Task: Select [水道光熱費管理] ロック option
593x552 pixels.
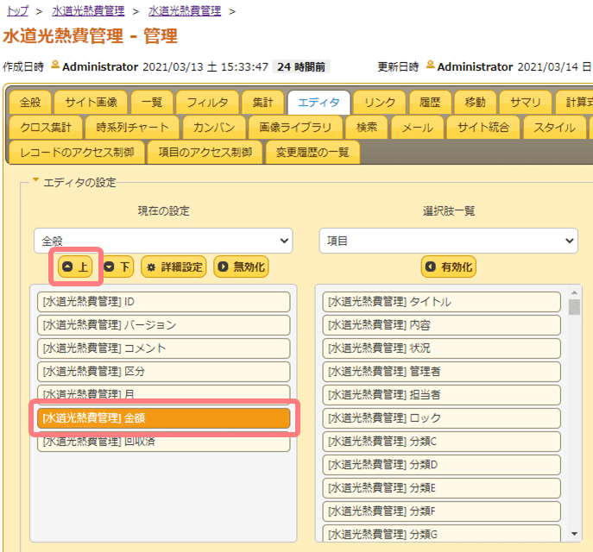Action: point(441,417)
